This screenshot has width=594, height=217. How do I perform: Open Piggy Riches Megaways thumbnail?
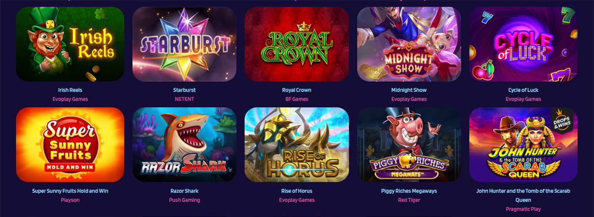(409, 145)
